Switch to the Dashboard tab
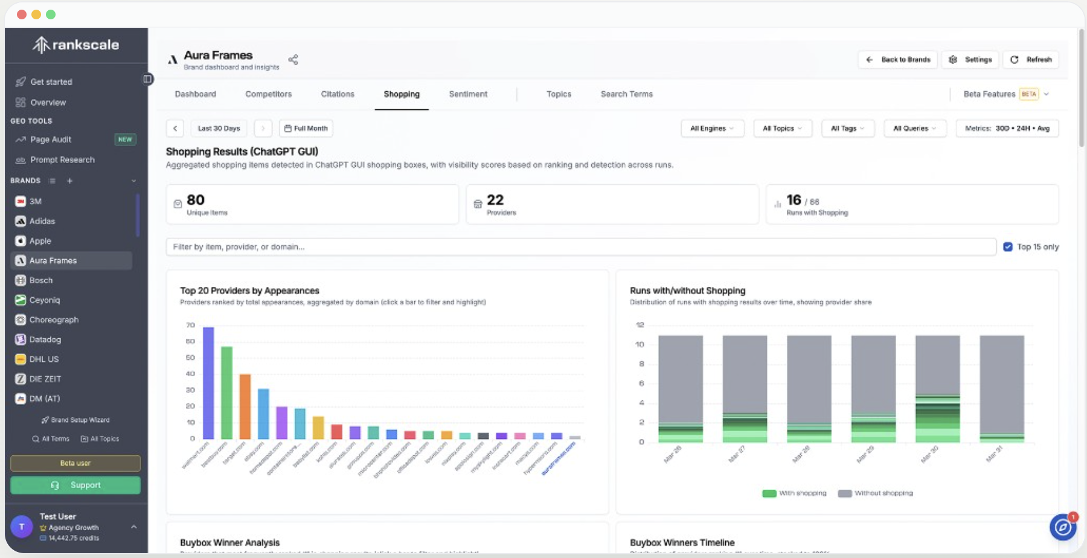The image size is (1087, 558). [x=196, y=94]
